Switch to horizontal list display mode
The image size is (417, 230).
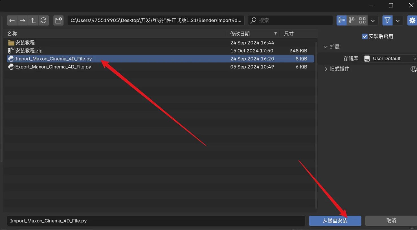pyautogui.click(x=352, y=20)
